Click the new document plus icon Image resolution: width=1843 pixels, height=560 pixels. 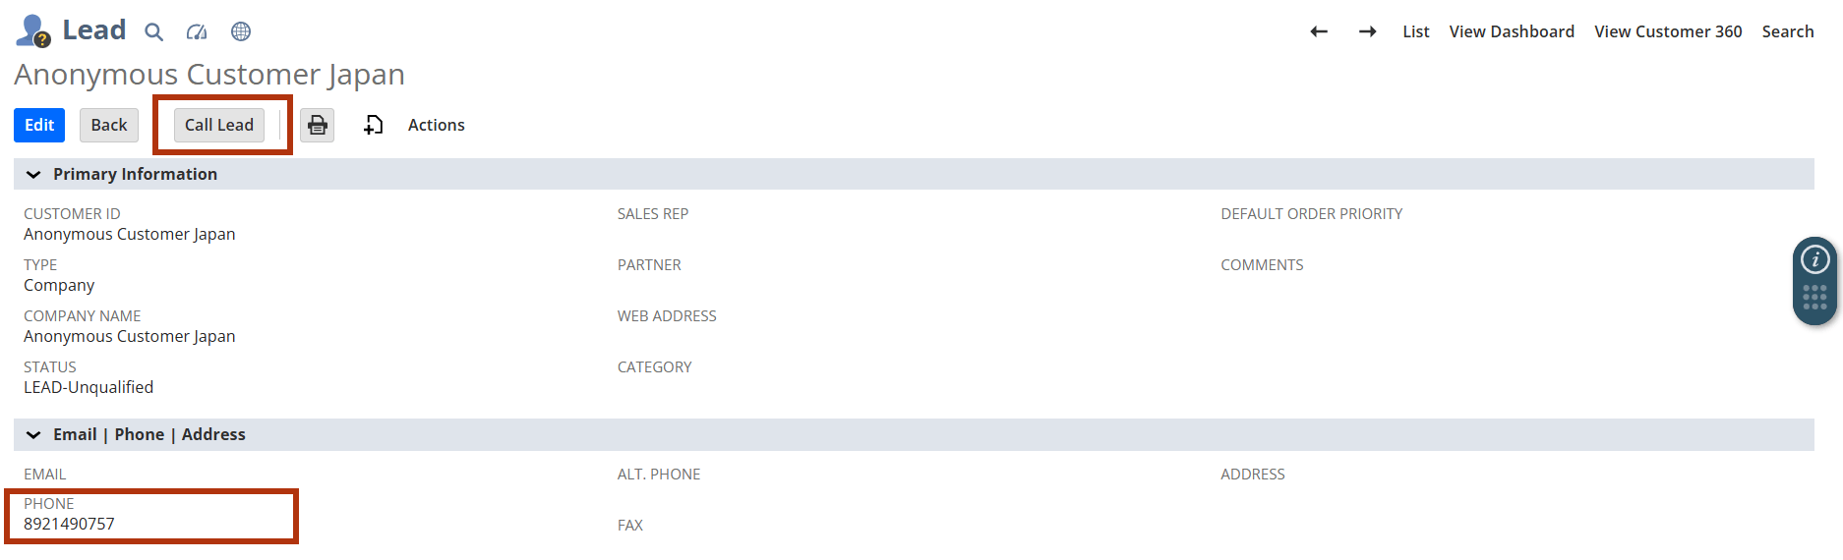coord(374,125)
